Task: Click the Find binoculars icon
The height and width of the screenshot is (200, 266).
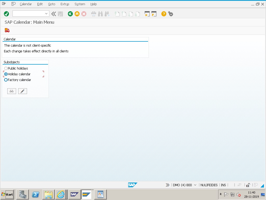Action: click(x=101, y=14)
